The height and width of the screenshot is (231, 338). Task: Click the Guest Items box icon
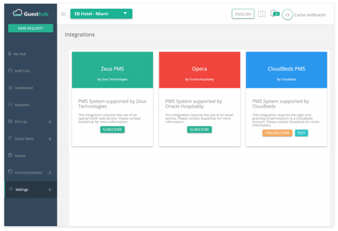[x=10, y=138]
